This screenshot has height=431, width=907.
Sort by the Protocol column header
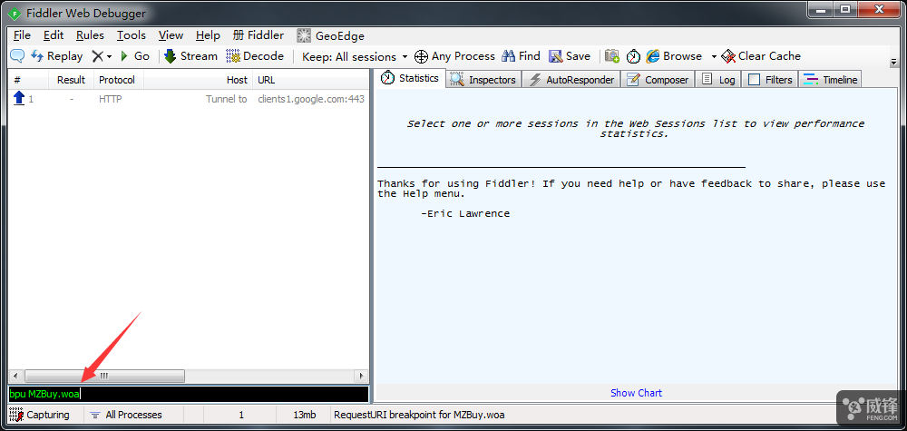118,80
